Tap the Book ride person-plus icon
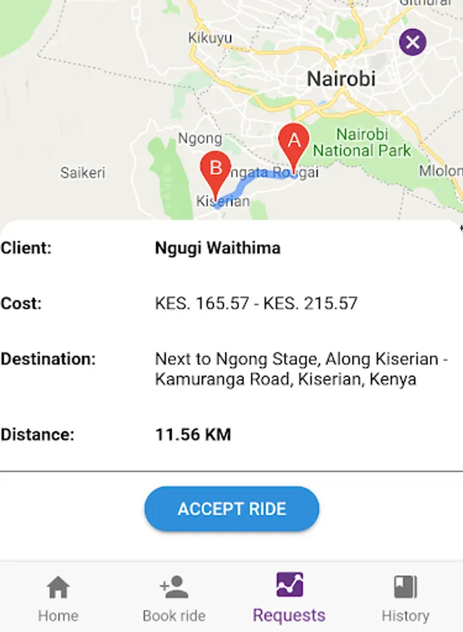Screen dimensions: 463x632 click(x=174, y=587)
